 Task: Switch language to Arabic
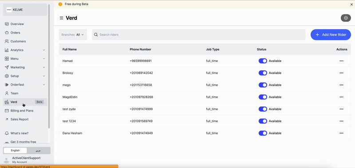39,150
